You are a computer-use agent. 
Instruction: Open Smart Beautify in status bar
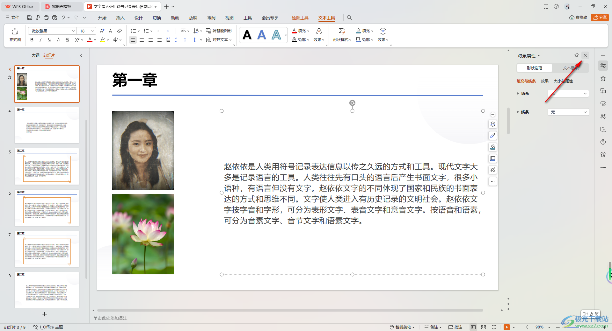click(402, 327)
